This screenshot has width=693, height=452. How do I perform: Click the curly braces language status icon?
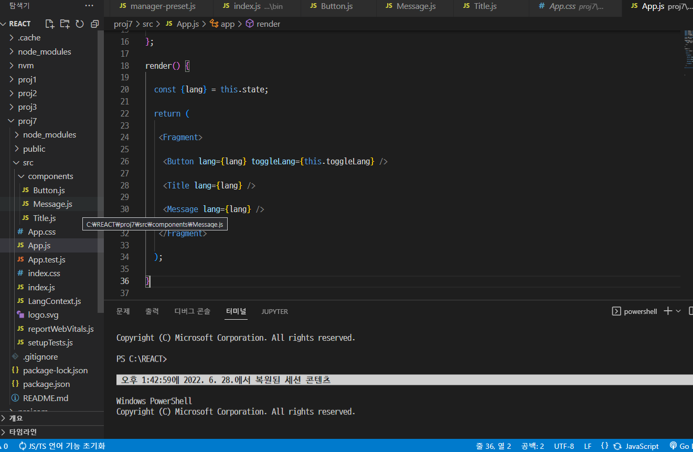tap(604, 446)
